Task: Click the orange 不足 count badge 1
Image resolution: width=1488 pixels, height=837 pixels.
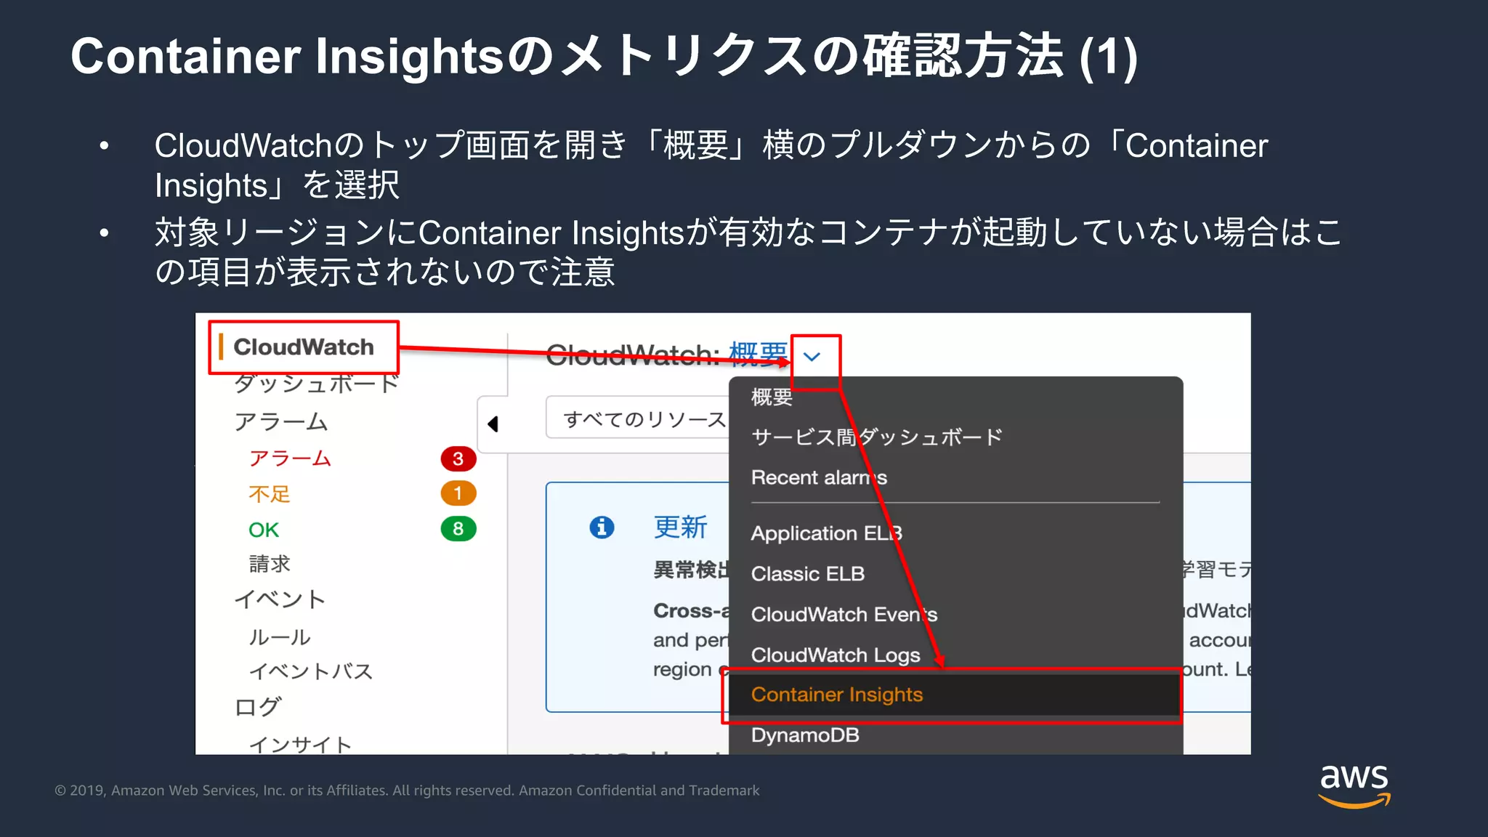Action: click(458, 493)
